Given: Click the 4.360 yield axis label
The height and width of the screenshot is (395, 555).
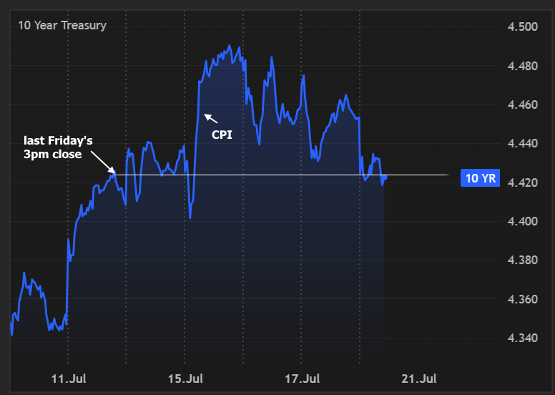Looking at the screenshot, I should (522, 299).
